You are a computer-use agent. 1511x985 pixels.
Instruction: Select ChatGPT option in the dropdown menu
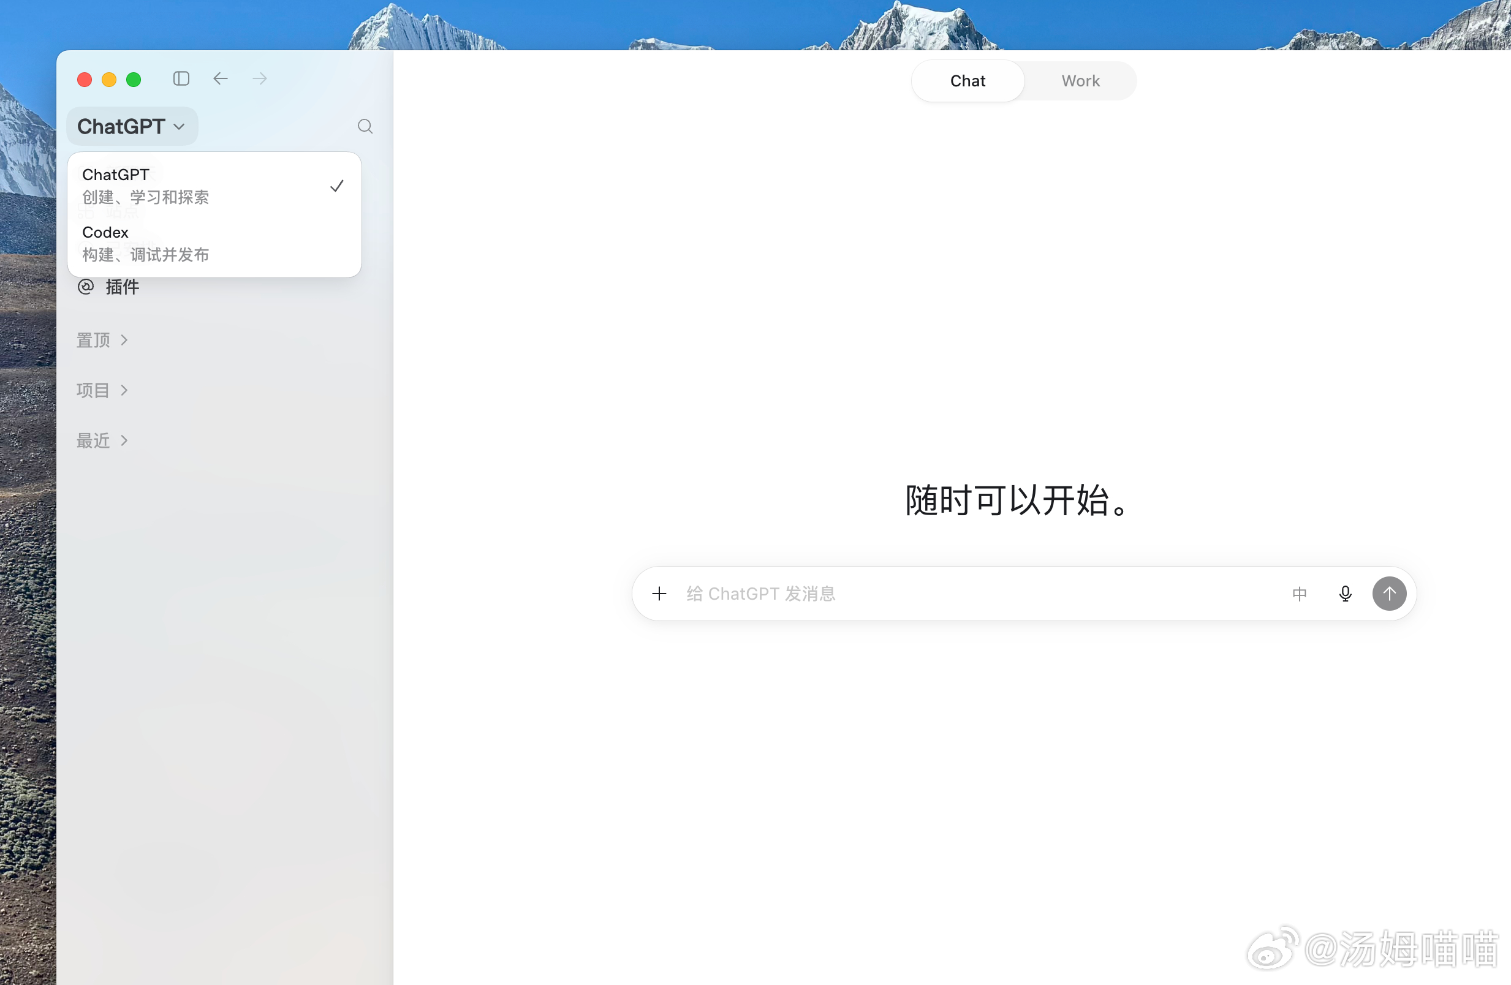click(214, 186)
